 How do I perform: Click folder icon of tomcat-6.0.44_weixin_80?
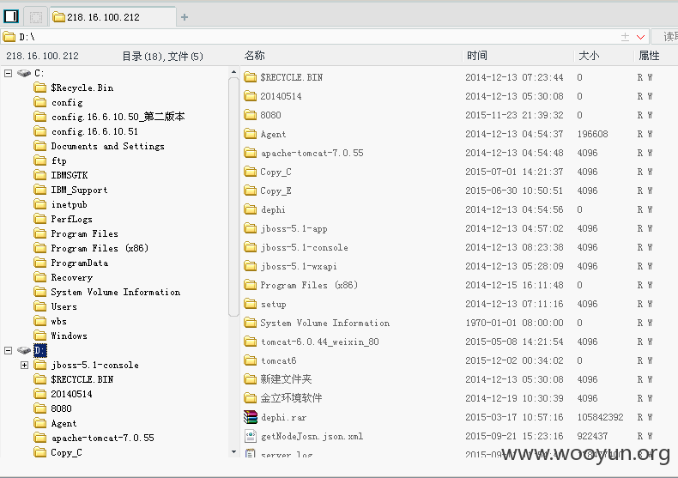pyautogui.click(x=251, y=342)
